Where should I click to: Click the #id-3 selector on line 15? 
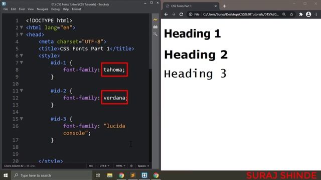point(58,119)
